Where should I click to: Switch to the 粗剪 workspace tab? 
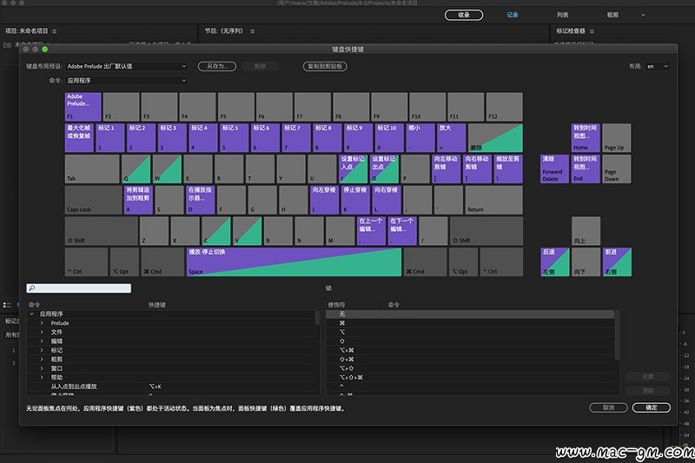pyautogui.click(x=612, y=15)
